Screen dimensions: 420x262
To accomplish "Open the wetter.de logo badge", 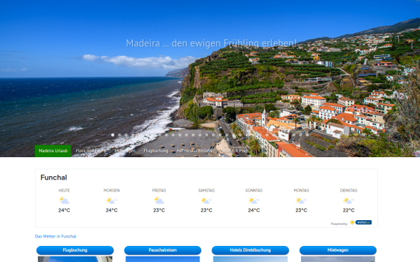I will coord(360,222).
